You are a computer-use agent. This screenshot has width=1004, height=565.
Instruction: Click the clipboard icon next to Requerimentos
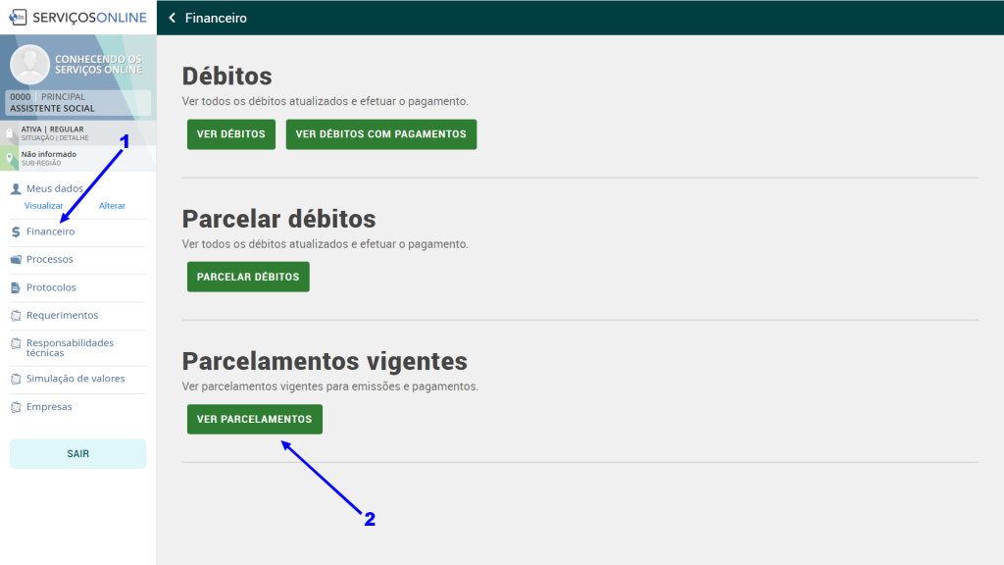(16, 316)
